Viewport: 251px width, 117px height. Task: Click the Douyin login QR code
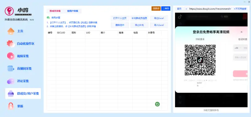click(200, 60)
